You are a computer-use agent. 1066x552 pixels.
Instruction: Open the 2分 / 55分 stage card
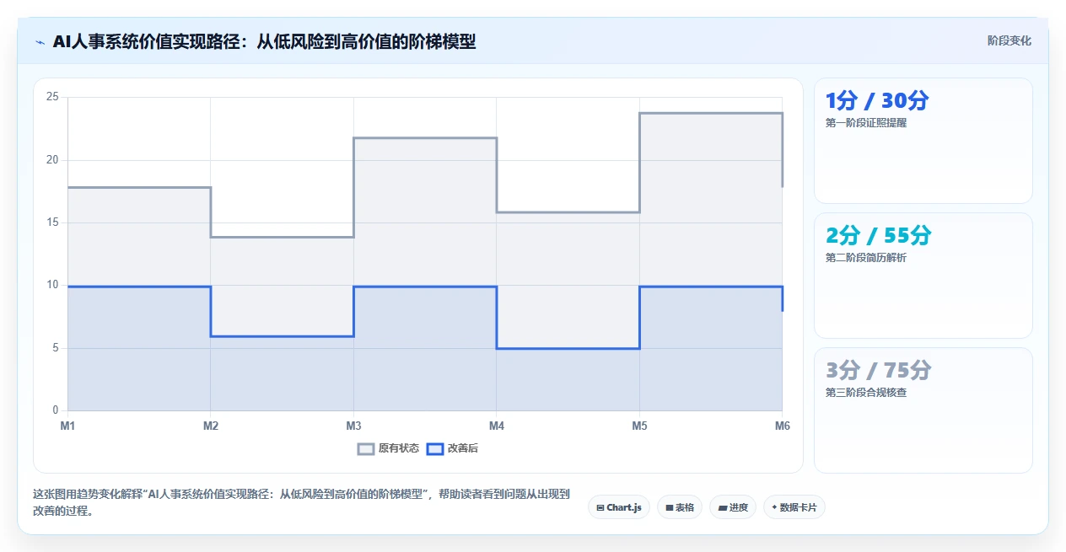[923, 276]
